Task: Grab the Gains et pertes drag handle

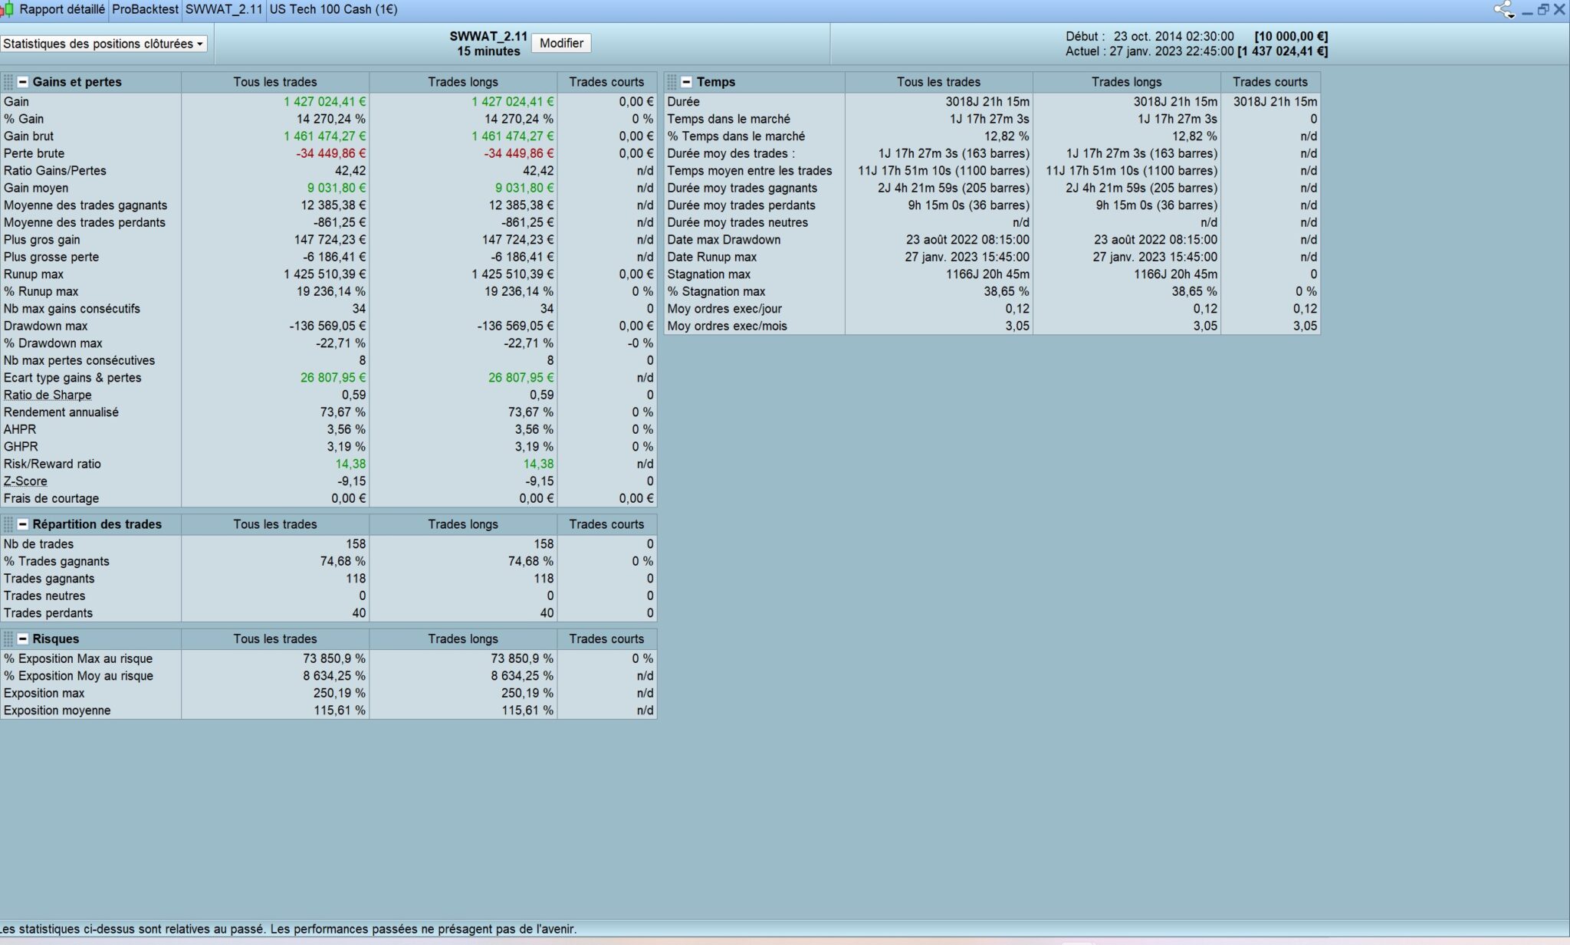Action: pyautogui.click(x=8, y=82)
